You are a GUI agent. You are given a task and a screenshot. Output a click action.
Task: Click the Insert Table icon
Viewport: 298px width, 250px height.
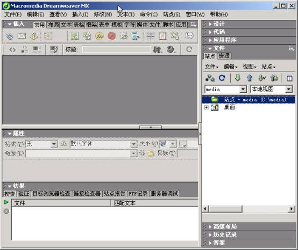[x=48, y=36]
